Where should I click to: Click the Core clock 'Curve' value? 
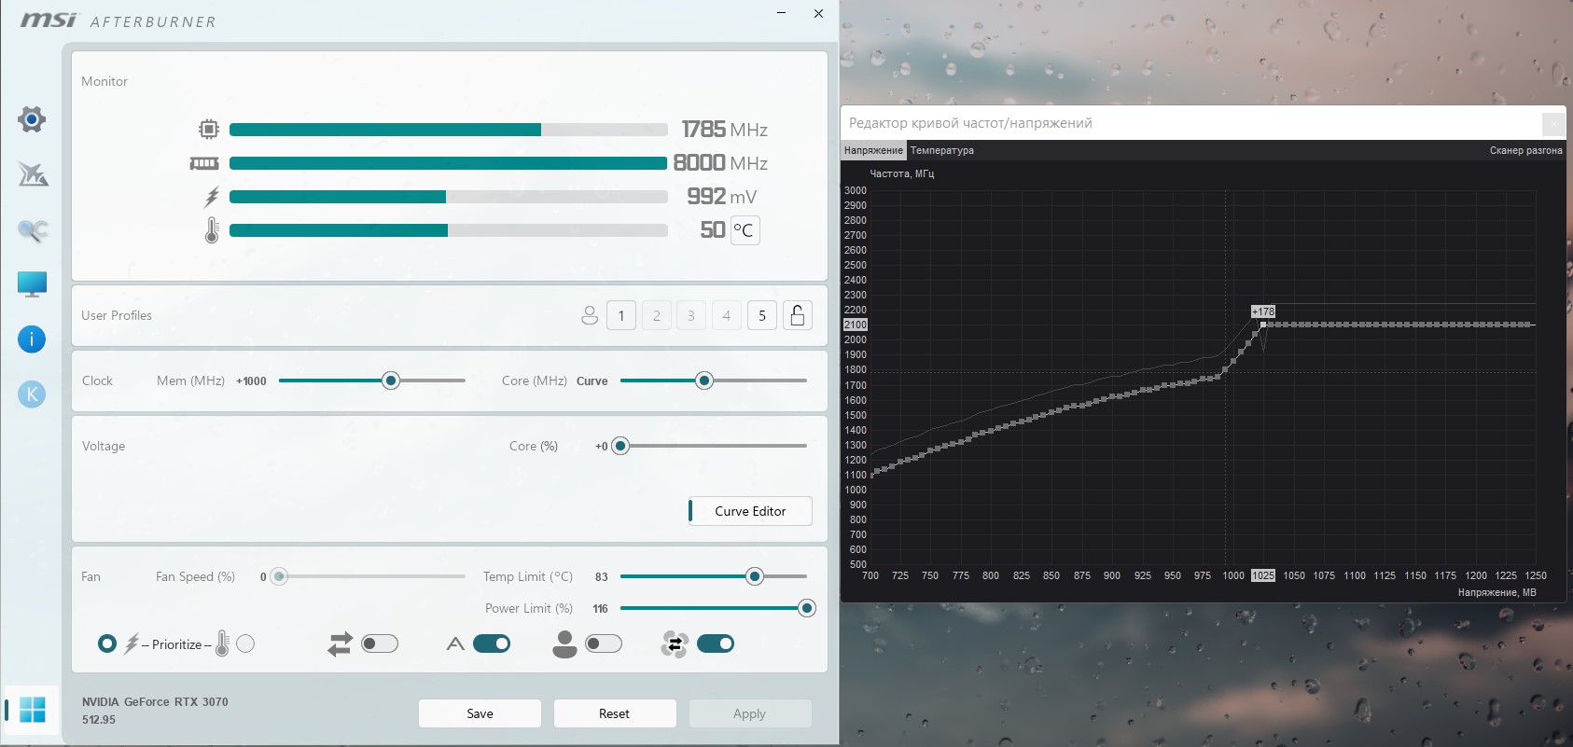coord(592,381)
